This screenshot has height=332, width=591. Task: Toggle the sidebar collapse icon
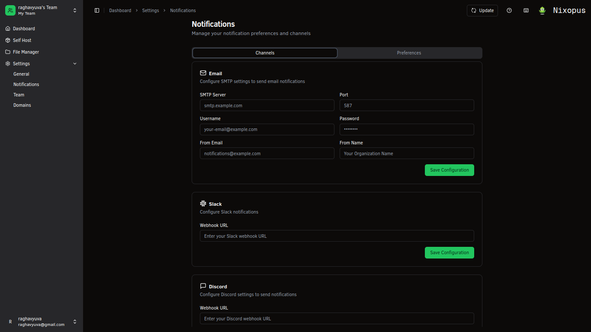tap(97, 10)
